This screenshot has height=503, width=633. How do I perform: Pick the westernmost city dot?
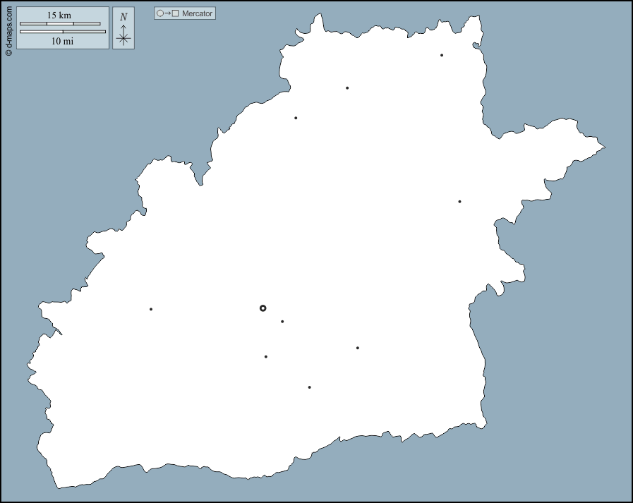coord(151,309)
